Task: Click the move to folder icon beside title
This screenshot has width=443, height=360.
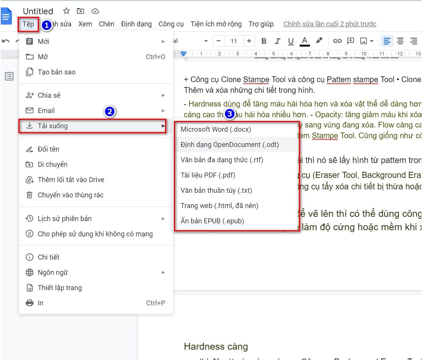Action: 81,11
